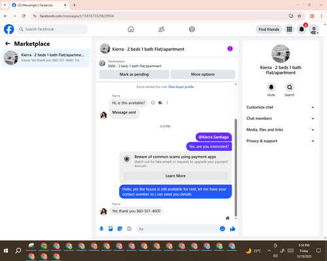Select the Messenger | Facebook tab
The height and width of the screenshot is (261, 327).
click(x=39, y=5)
